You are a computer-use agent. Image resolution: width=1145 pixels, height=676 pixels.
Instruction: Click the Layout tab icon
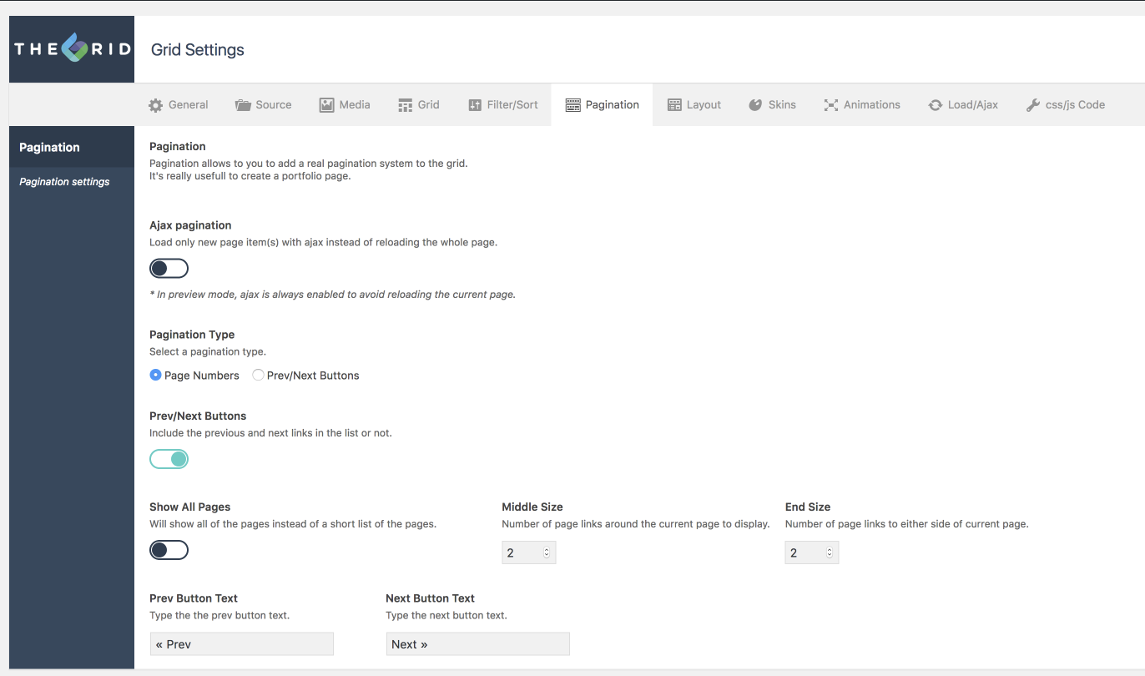point(674,105)
